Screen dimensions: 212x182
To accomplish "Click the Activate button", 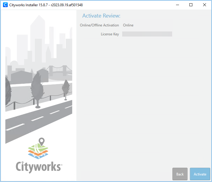I will 200,174.
